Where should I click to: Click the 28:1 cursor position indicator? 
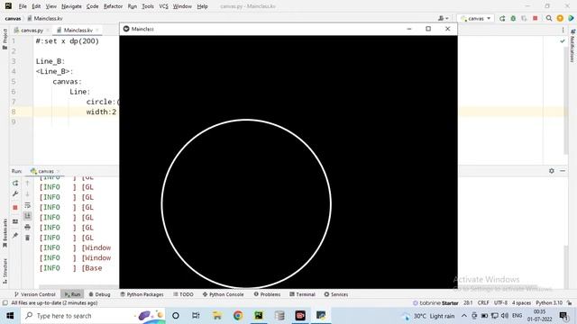pyautogui.click(x=468, y=303)
